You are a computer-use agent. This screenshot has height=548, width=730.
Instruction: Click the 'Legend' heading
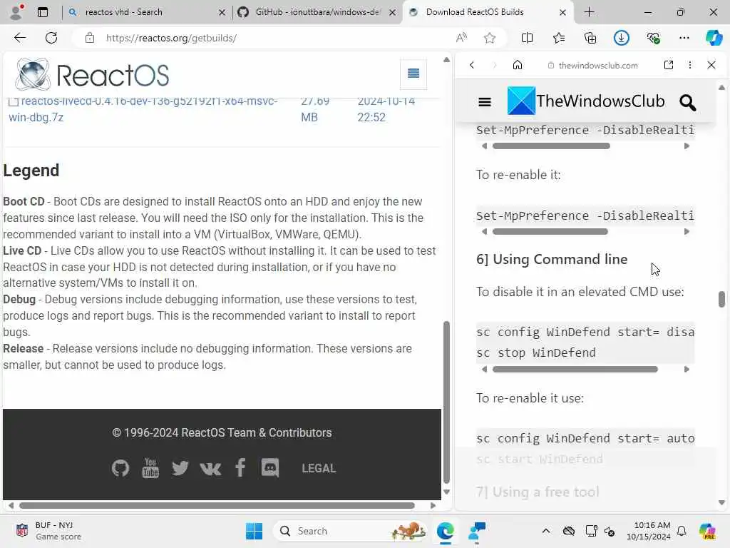coord(31,171)
